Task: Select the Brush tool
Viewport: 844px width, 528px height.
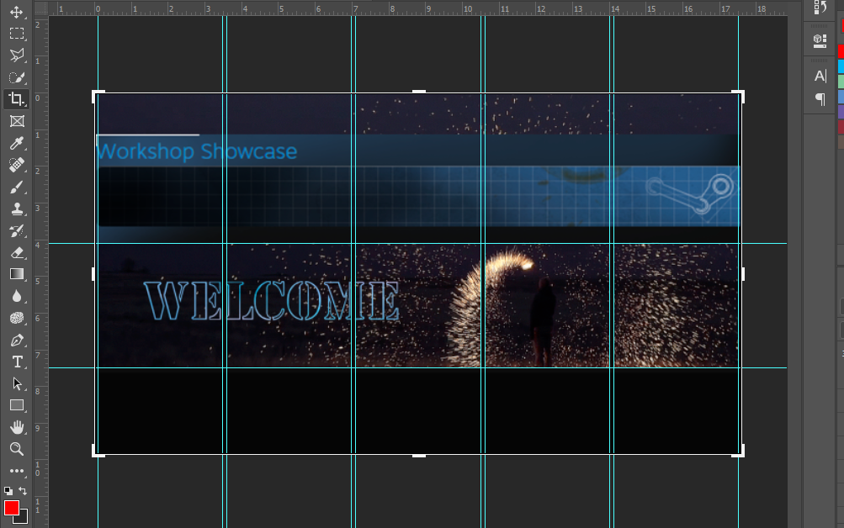Action: [17, 187]
